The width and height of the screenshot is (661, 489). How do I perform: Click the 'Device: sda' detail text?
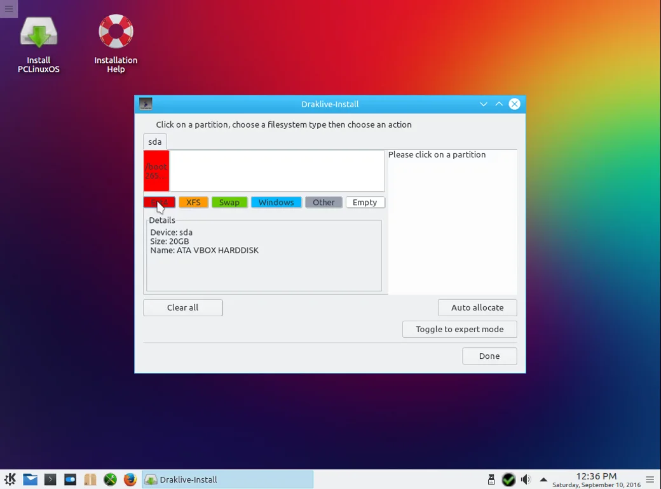pos(171,232)
